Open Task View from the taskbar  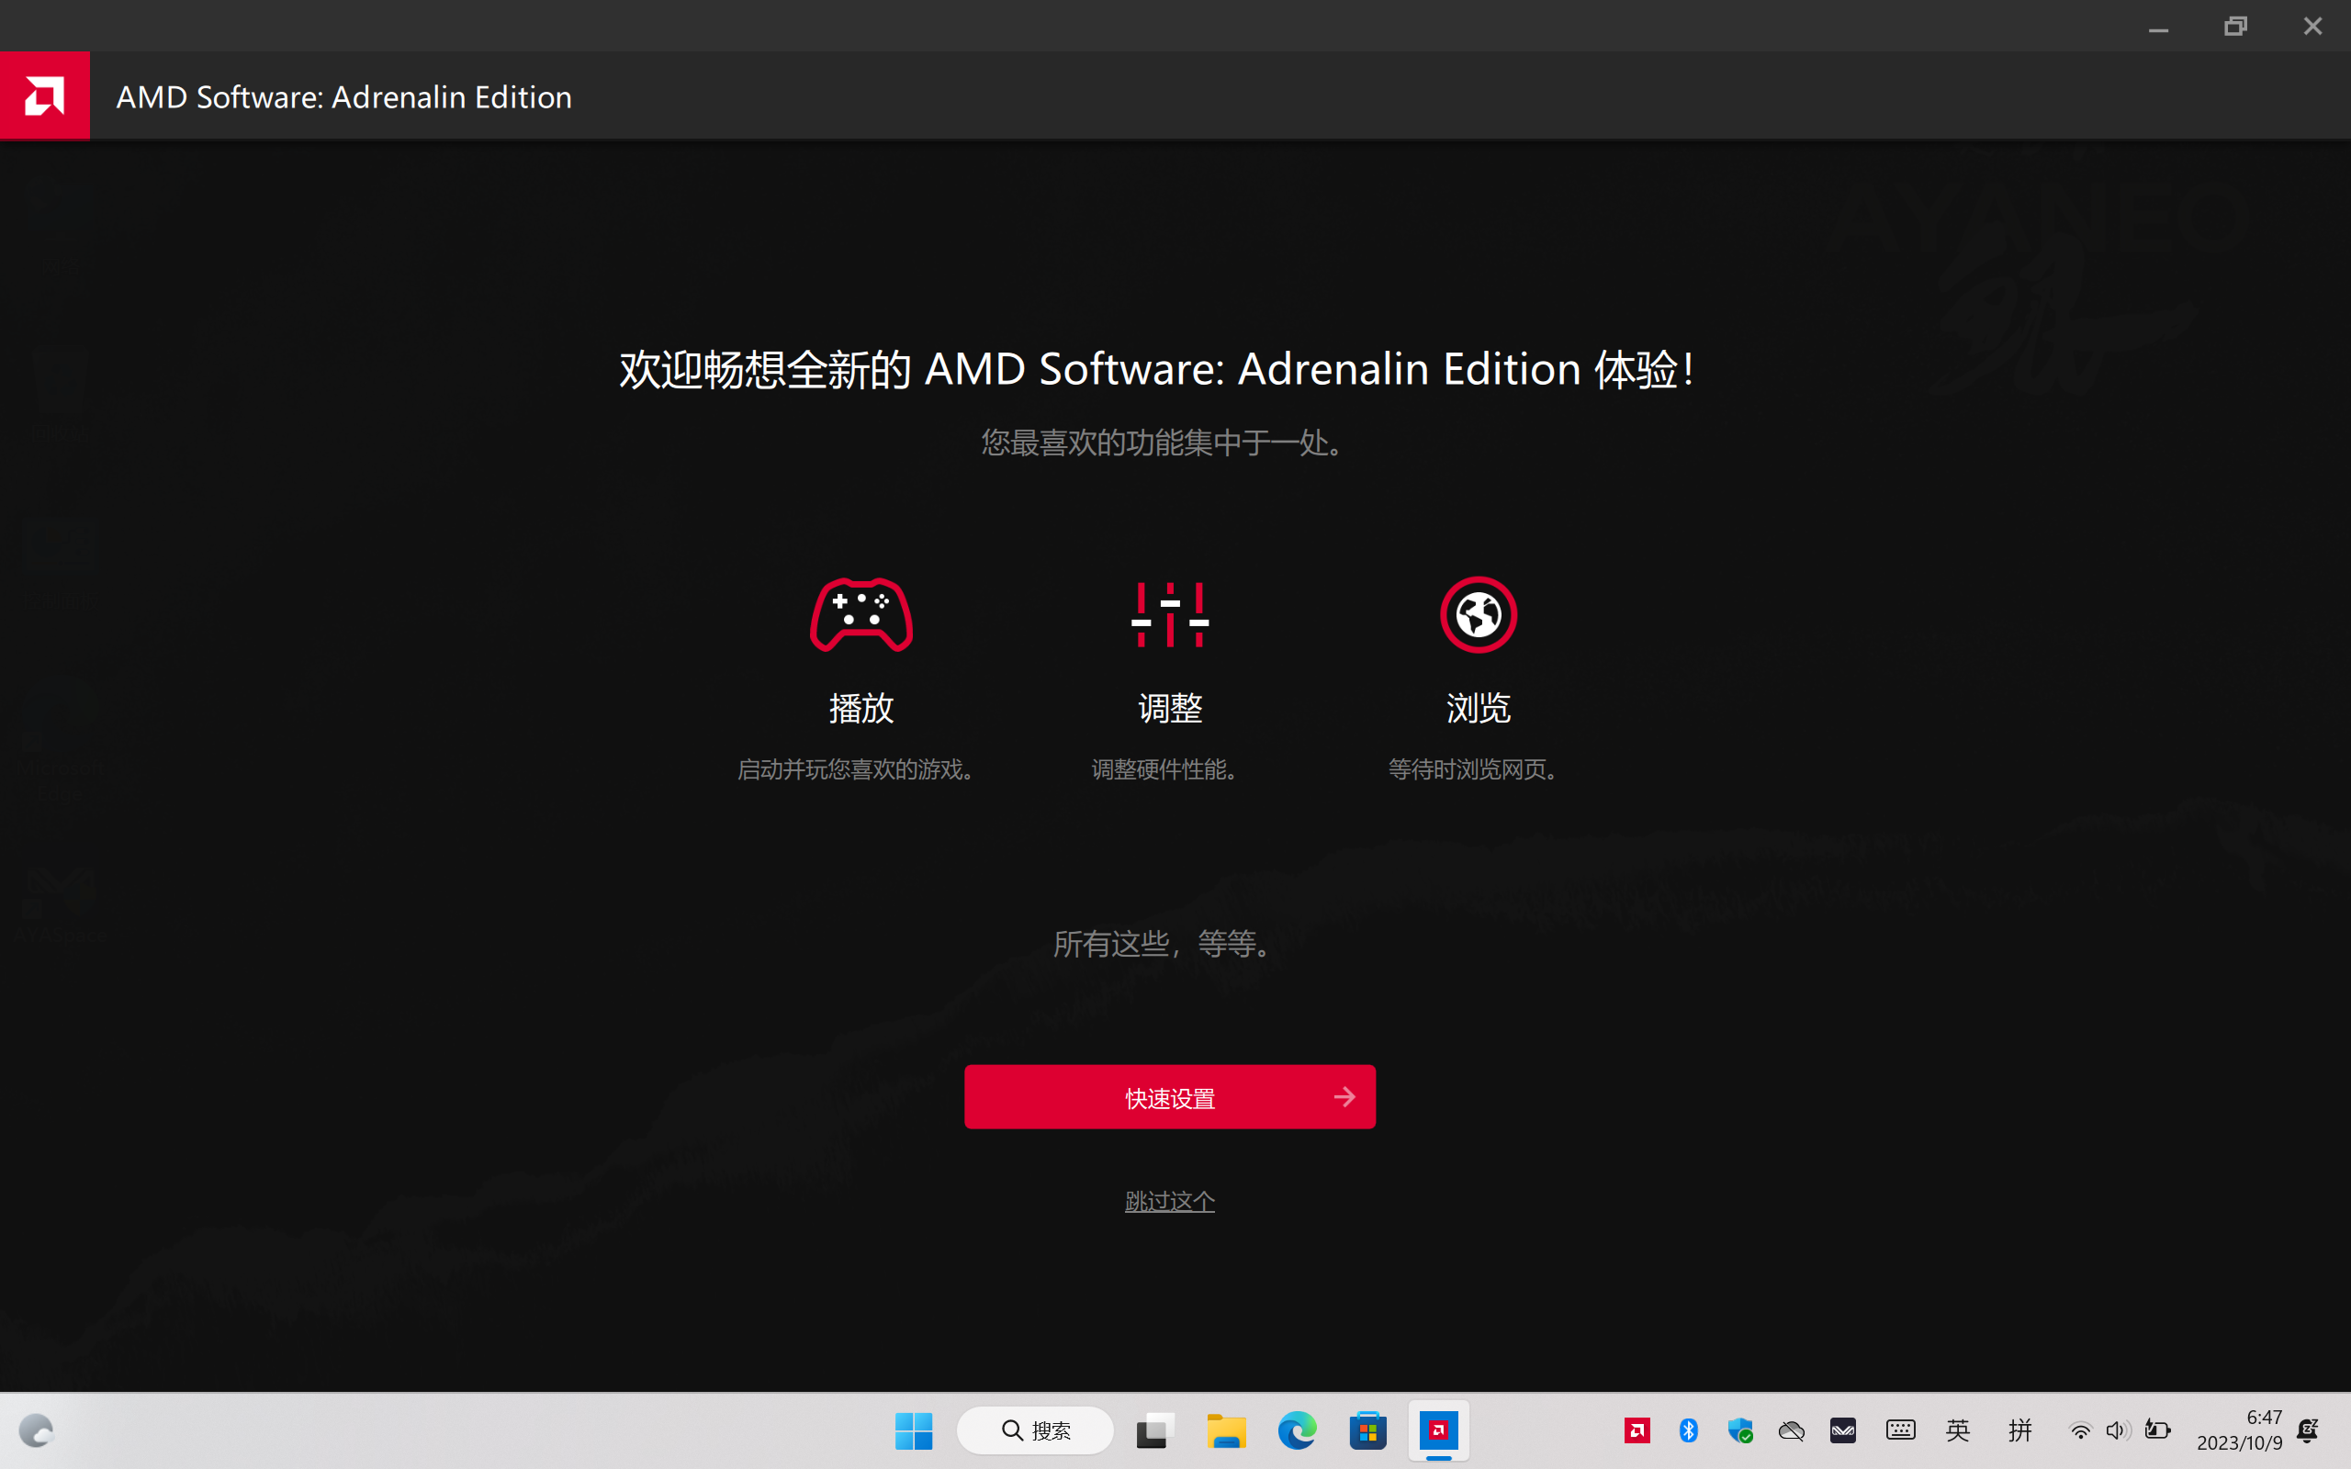pyautogui.click(x=1155, y=1431)
